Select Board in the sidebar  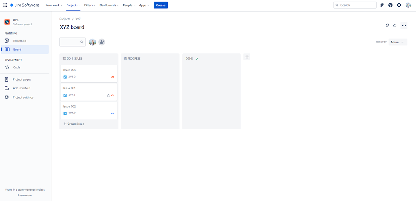25,50
